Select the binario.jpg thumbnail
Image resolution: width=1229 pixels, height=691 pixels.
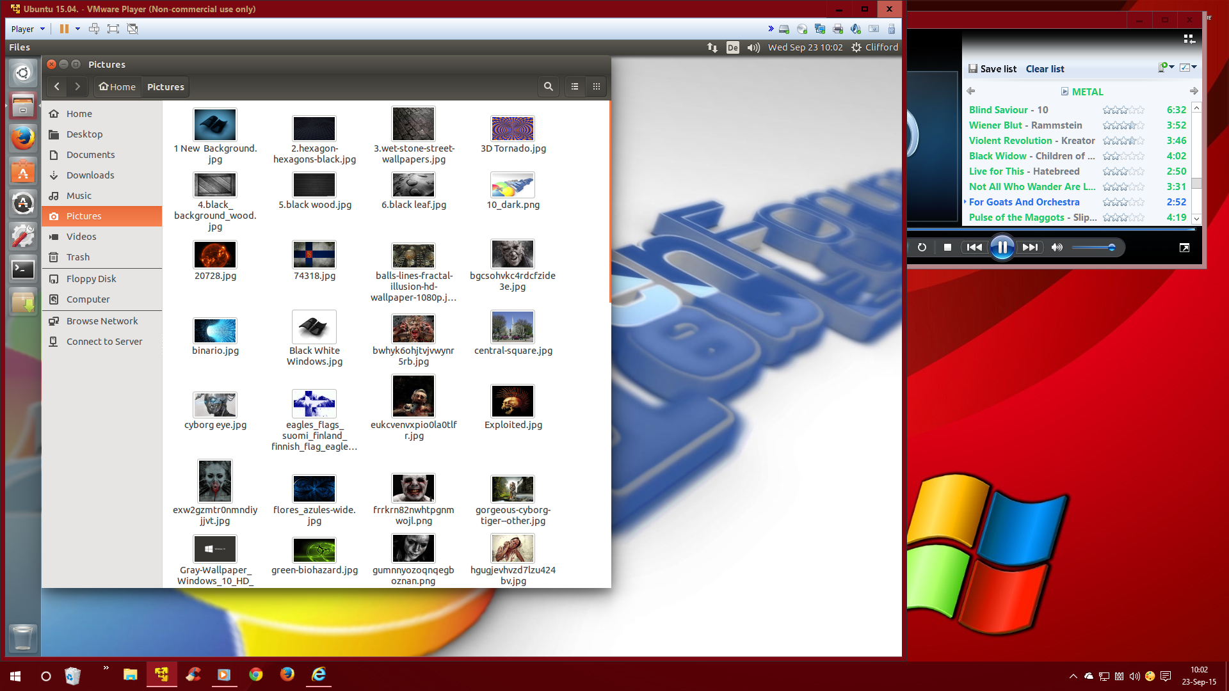pyautogui.click(x=215, y=331)
